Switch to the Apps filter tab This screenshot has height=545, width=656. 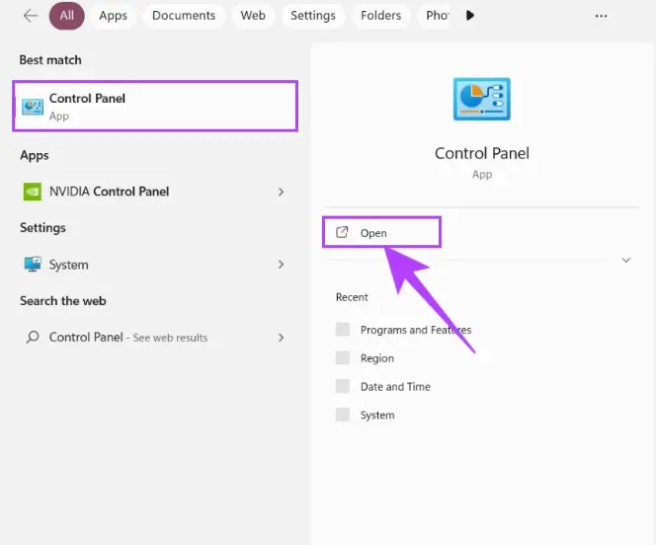[x=113, y=16]
